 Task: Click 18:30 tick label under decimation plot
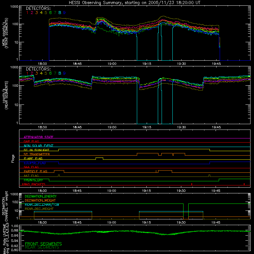coord(42,223)
